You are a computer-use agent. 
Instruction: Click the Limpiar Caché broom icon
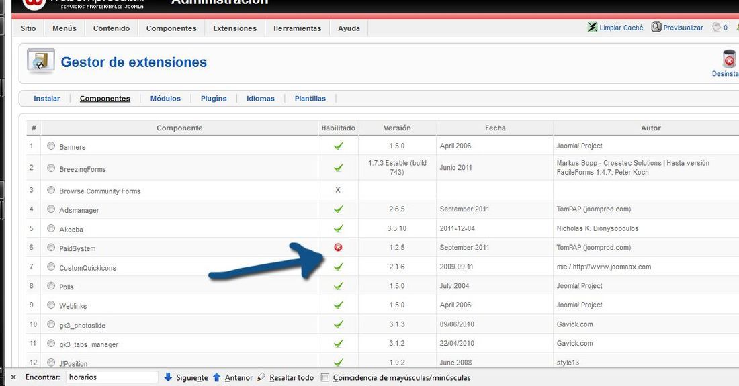point(593,27)
